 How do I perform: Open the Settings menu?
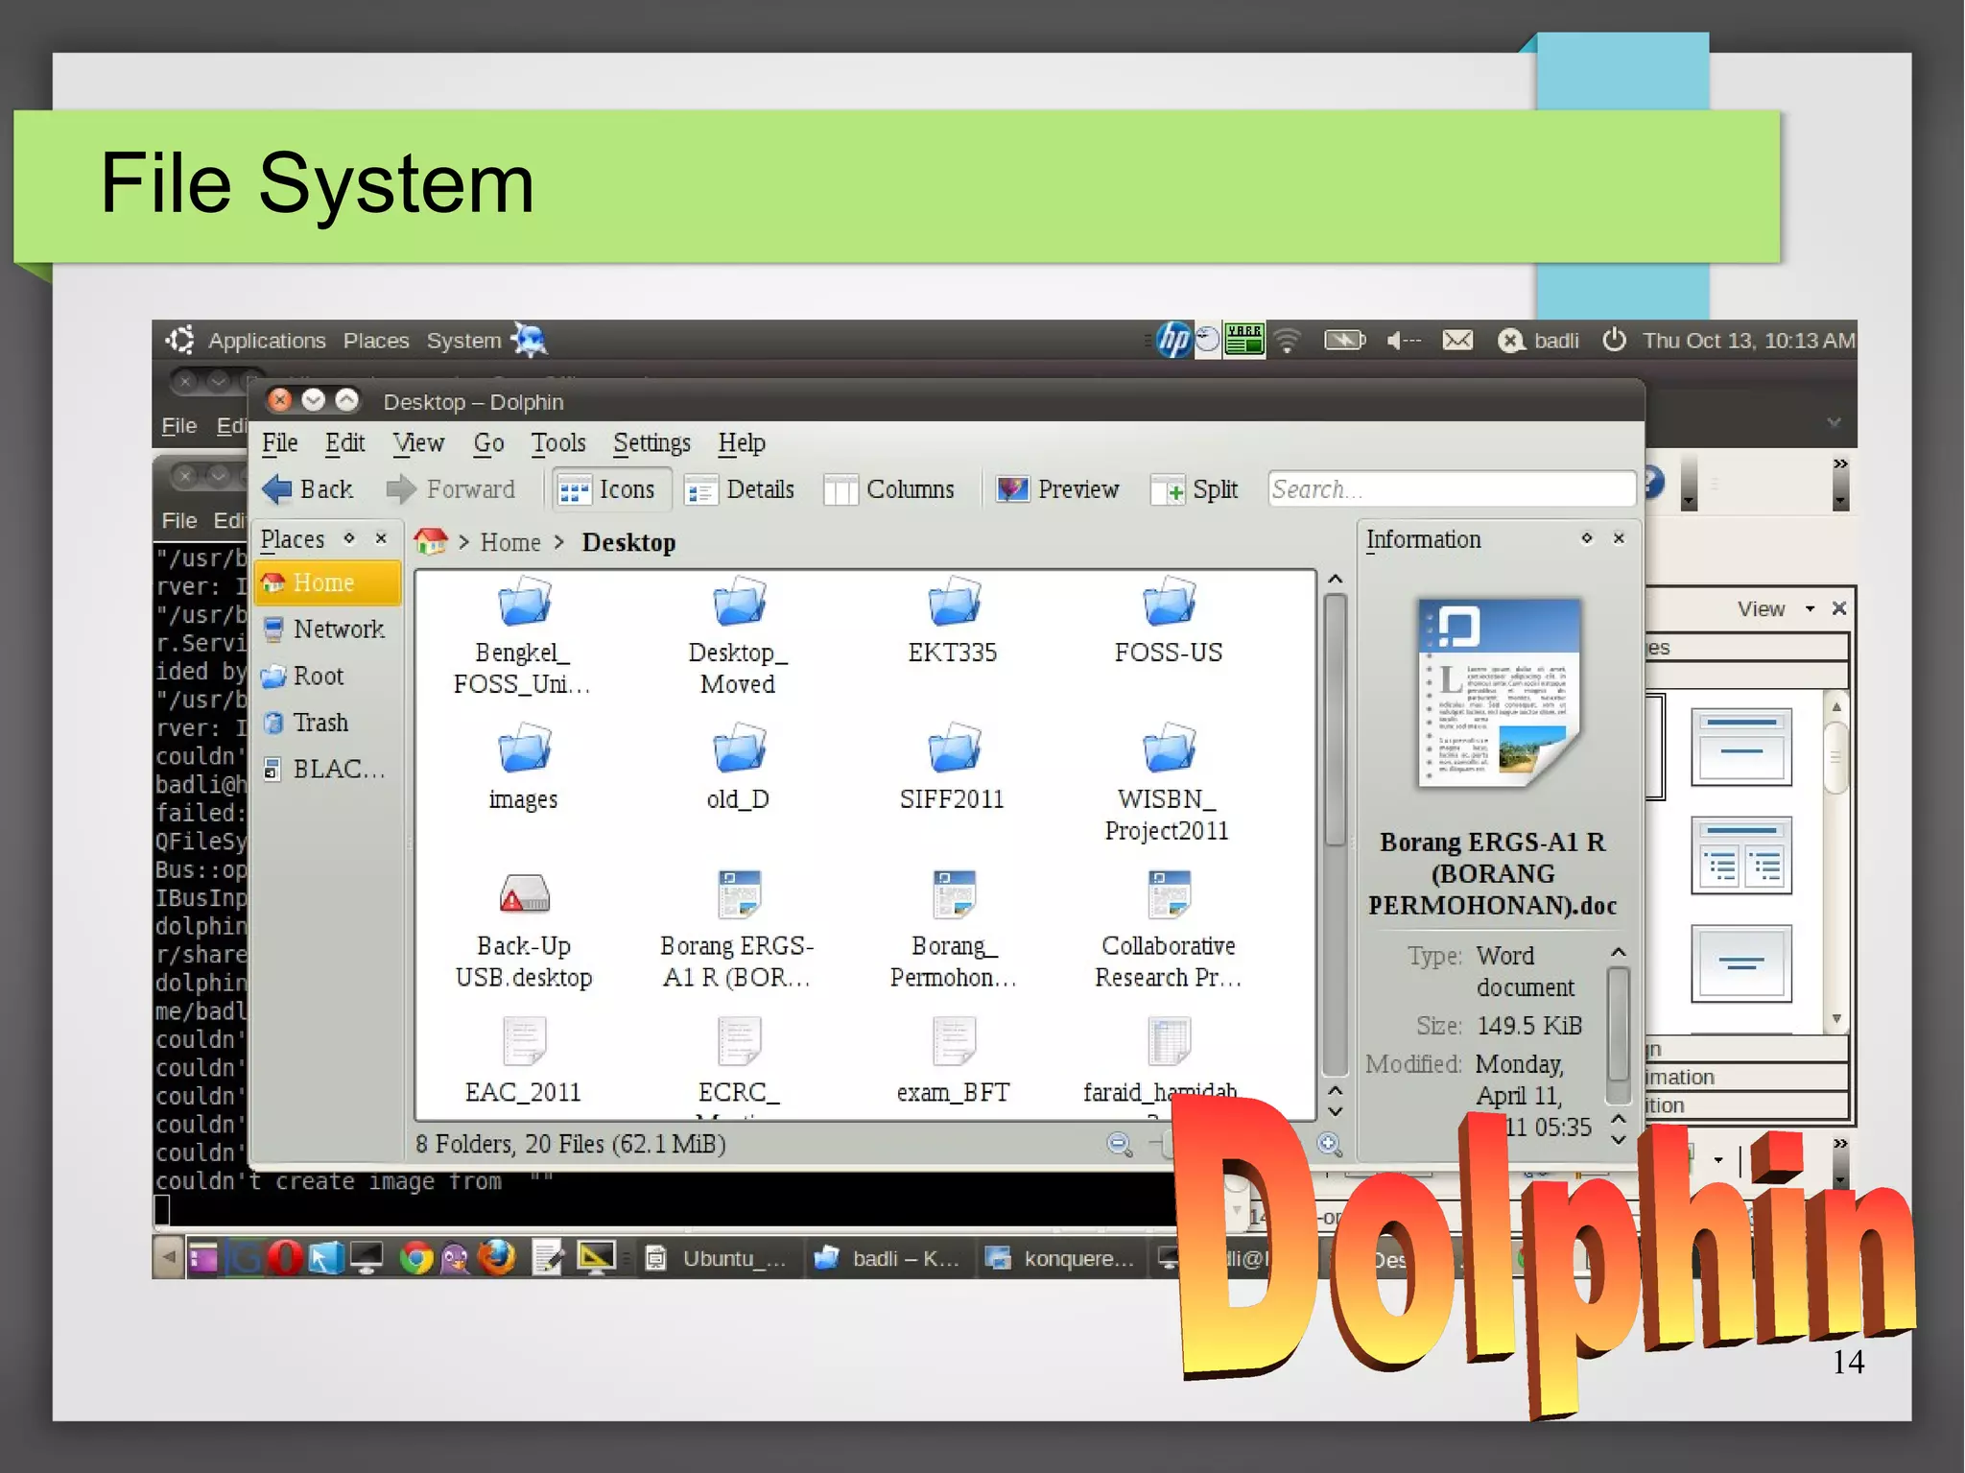[651, 442]
